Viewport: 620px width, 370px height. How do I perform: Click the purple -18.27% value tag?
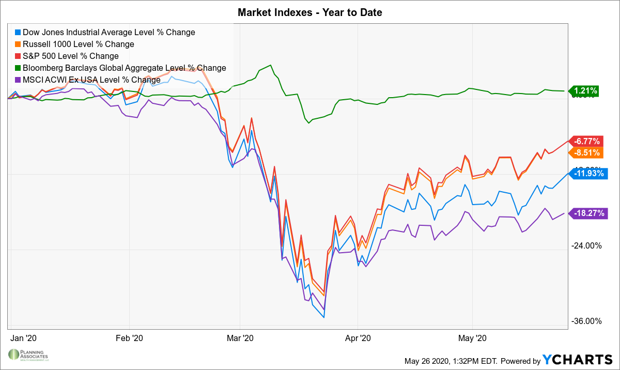click(x=587, y=213)
